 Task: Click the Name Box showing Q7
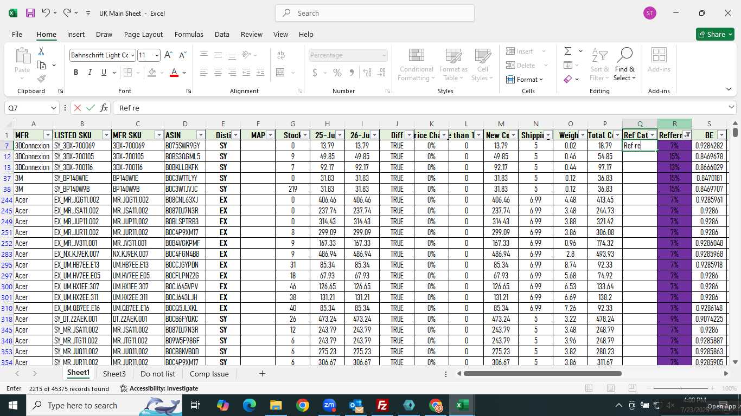point(31,108)
